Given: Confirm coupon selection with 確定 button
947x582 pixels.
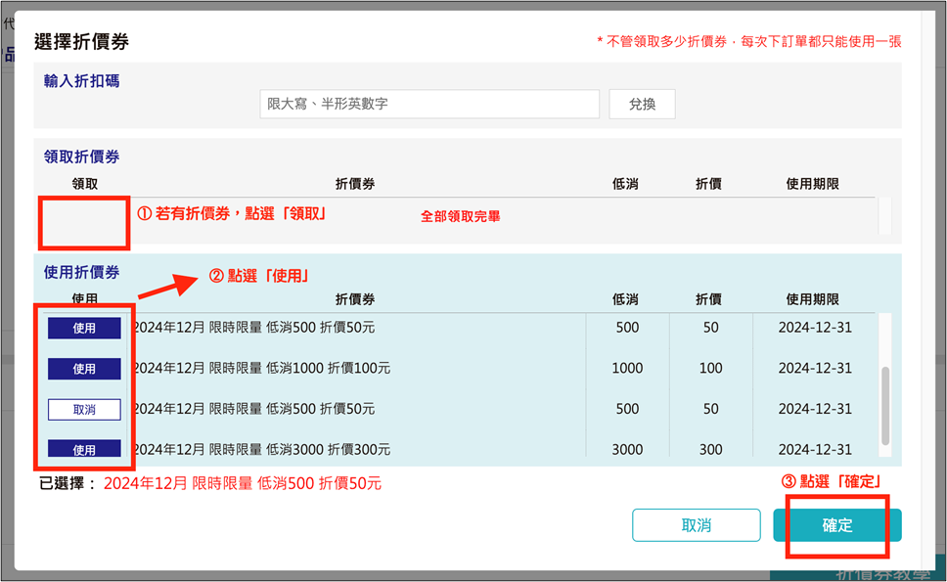Looking at the screenshot, I should coord(837,525).
